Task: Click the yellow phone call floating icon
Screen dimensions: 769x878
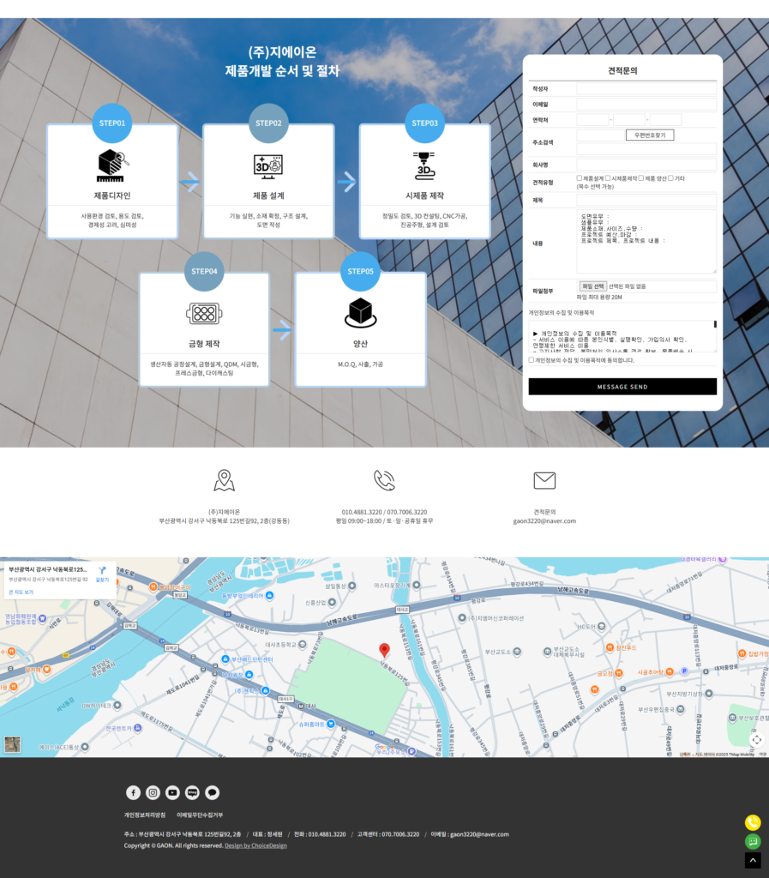Action: pos(753,822)
